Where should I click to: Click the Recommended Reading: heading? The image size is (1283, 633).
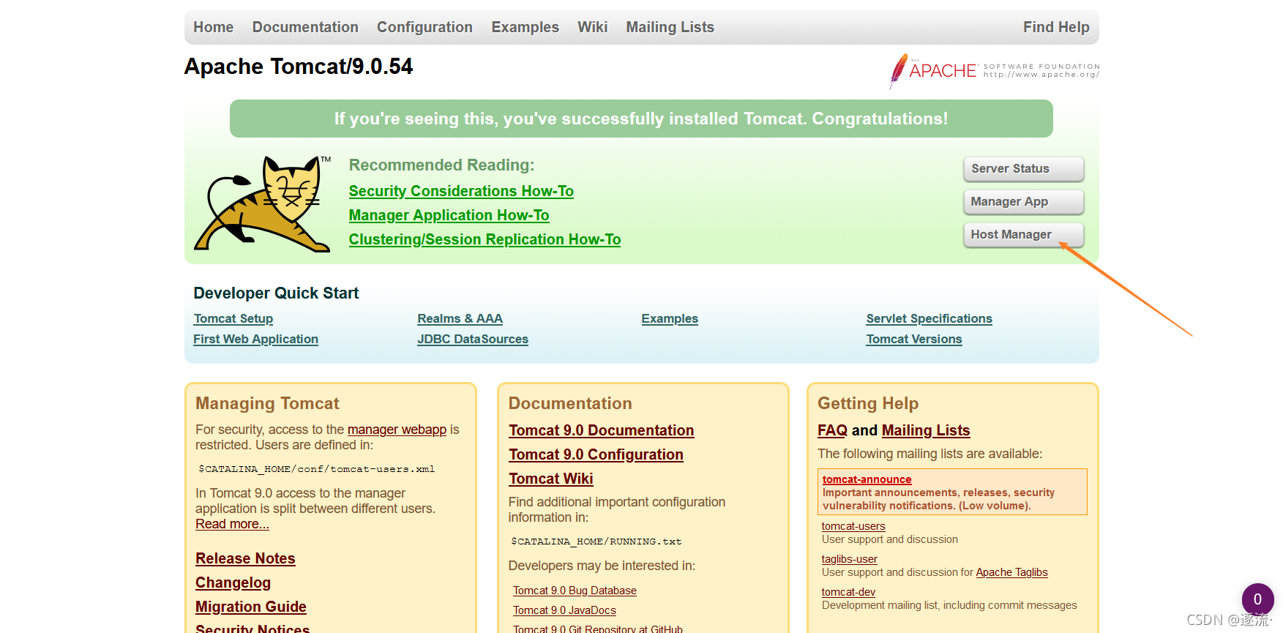441,165
